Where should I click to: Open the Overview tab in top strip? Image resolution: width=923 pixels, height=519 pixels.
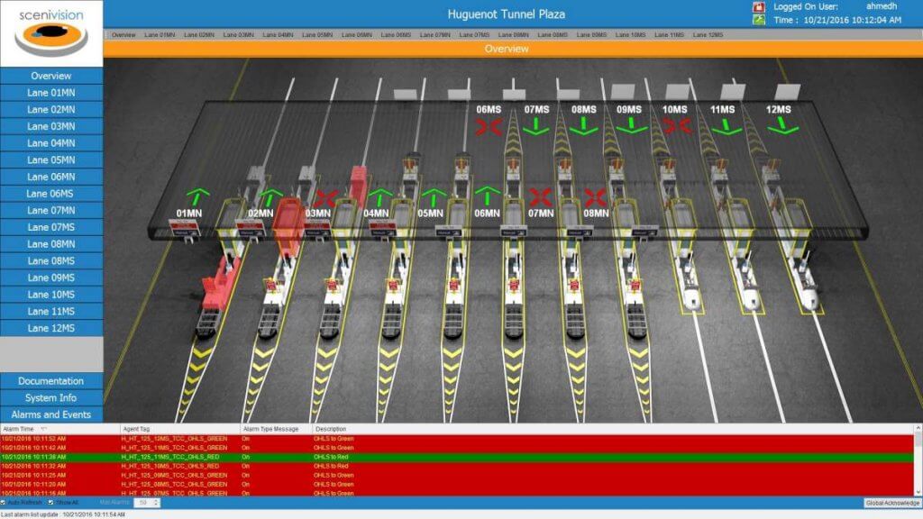(x=123, y=35)
